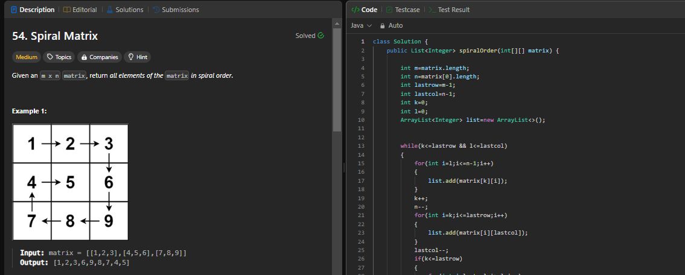Click the Solutions flask icon
This screenshot has width=685, height=275.
[110, 10]
